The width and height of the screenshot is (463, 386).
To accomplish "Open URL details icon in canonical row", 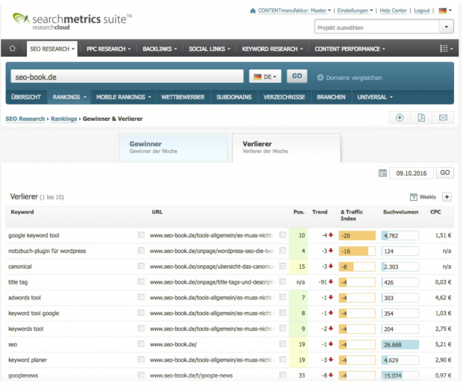I will point(282,267).
